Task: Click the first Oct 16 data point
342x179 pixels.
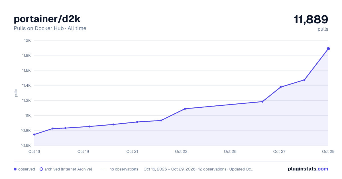Action: point(34,134)
